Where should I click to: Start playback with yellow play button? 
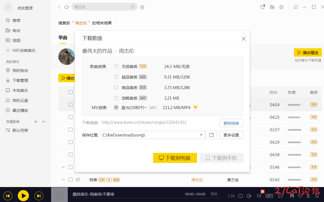click(x=23, y=196)
